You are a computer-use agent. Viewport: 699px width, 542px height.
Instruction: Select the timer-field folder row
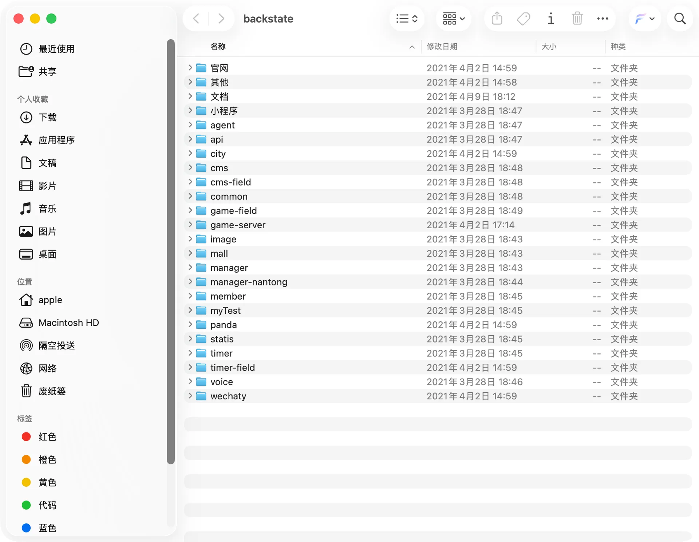[x=438, y=367]
